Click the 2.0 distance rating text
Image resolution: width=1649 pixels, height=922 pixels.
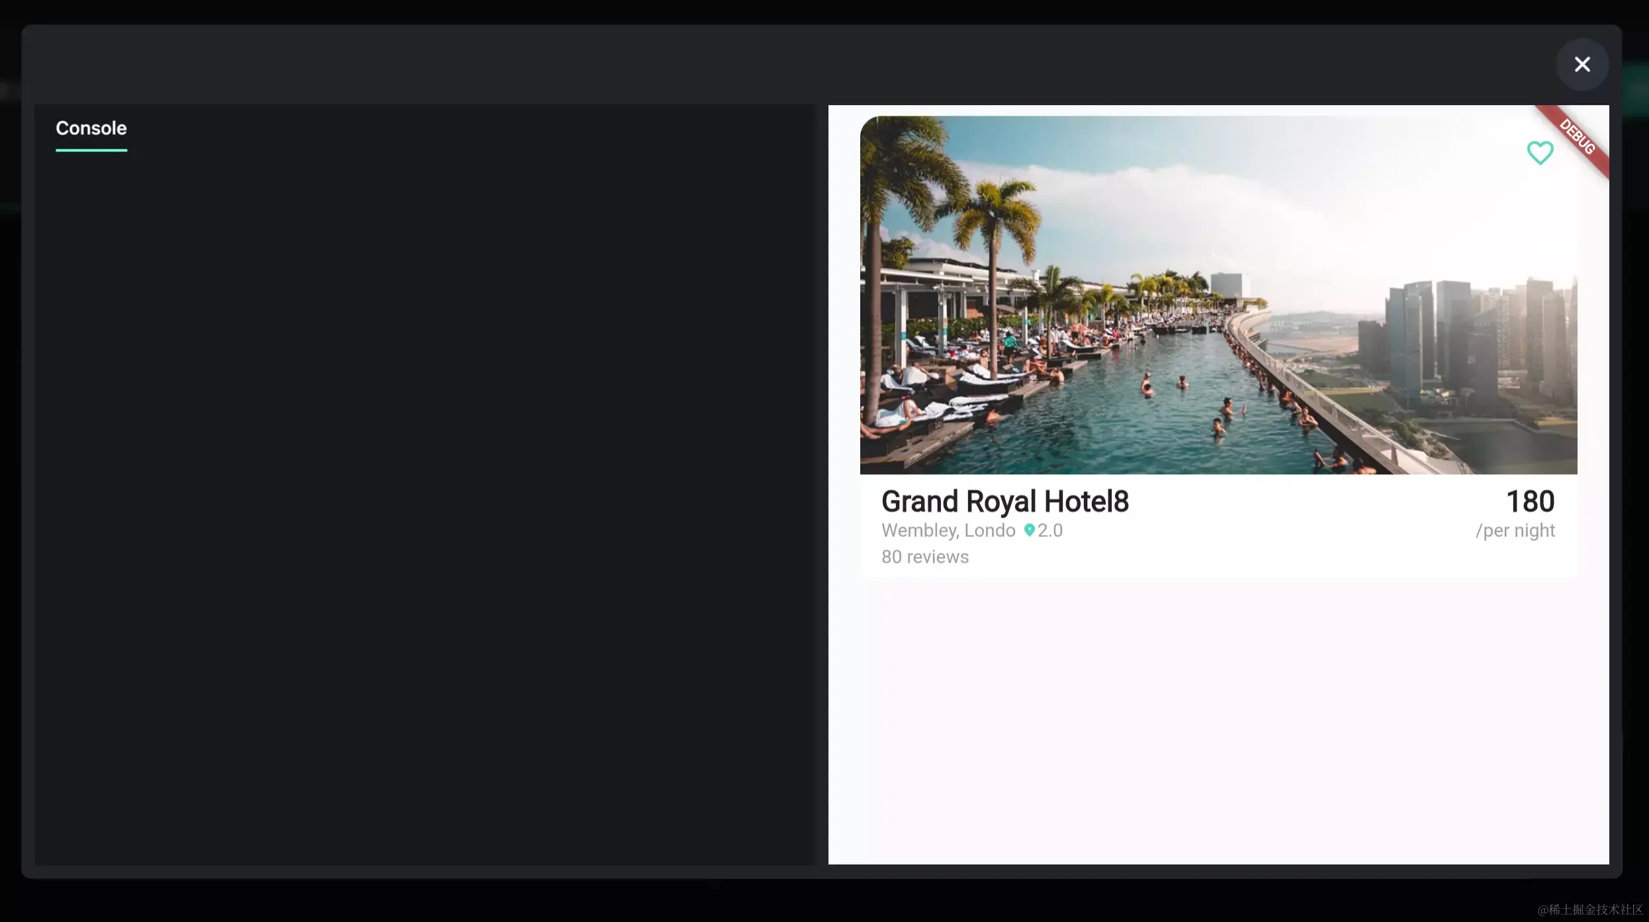point(1050,530)
